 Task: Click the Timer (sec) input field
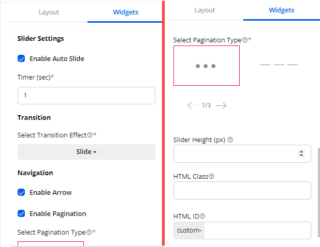coord(86,96)
